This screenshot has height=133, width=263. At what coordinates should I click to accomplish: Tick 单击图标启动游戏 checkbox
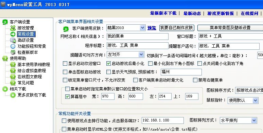pyautogui.click(x=65, y=72)
